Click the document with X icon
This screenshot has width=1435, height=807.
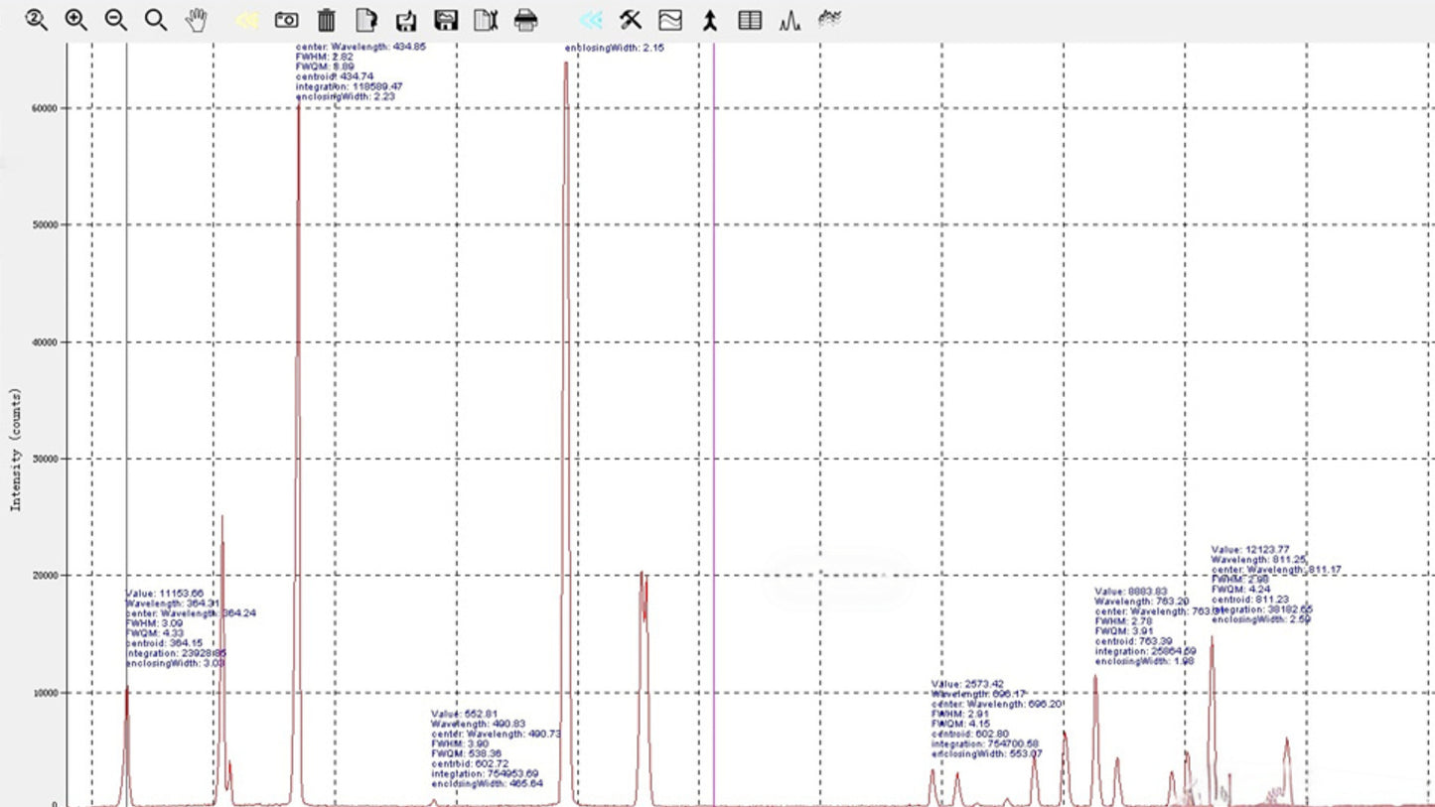pyautogui.click(x=486, y=20)
